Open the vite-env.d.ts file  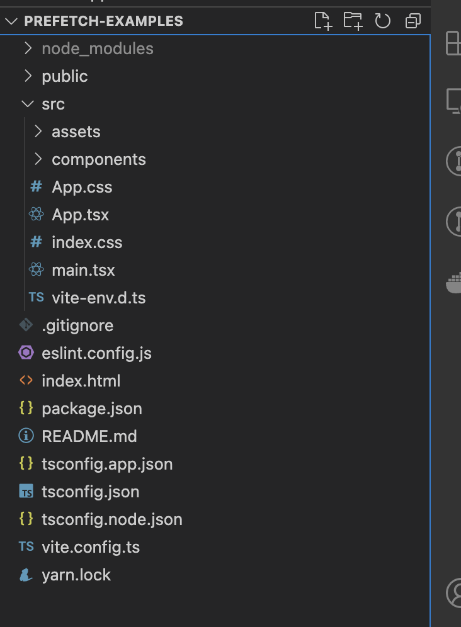[x=99, y=298]
